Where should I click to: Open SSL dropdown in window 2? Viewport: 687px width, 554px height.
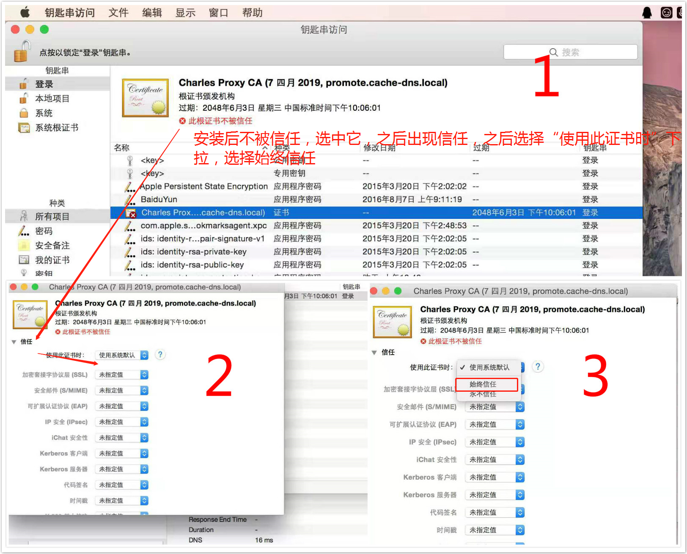pos(122,374)
